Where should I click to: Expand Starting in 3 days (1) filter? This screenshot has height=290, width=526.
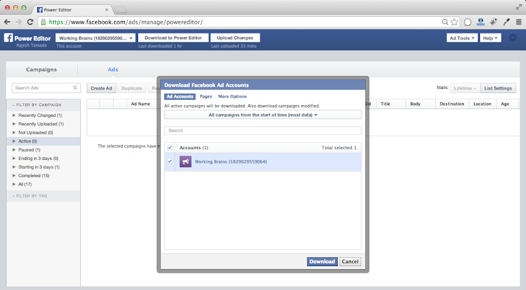click(14, 166)
